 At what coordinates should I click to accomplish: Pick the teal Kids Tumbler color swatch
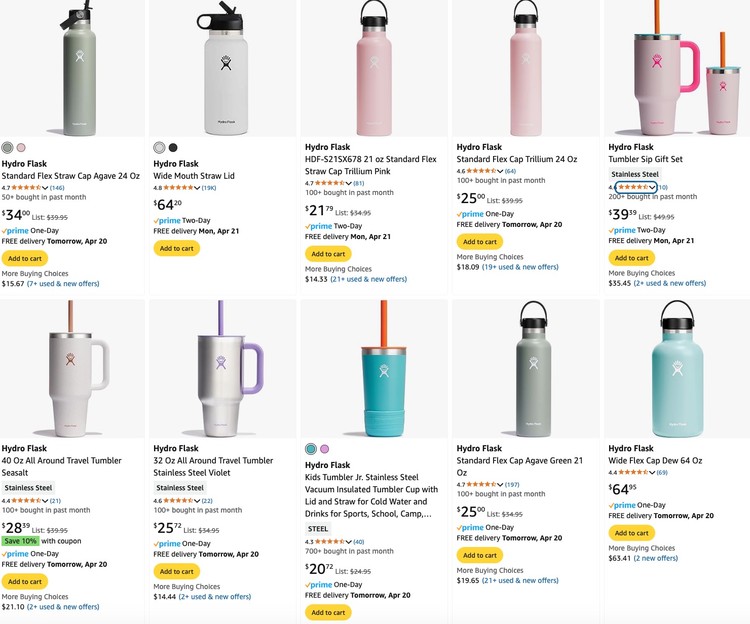pyautogui.click(x=311, y=449)
